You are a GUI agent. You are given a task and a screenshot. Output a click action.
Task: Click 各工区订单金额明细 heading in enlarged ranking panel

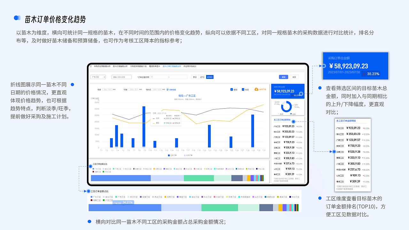coord(346,121)
